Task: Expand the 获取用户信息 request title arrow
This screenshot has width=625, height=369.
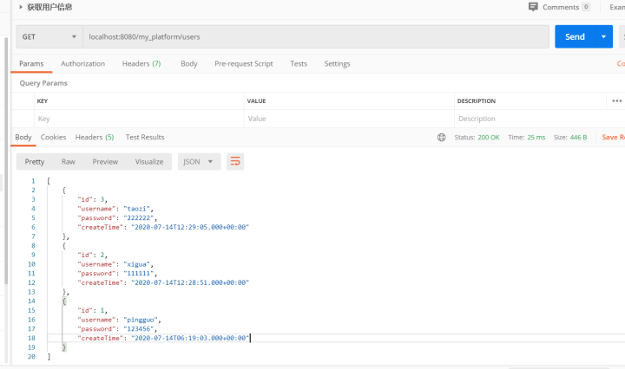Action: click(21, 7)
